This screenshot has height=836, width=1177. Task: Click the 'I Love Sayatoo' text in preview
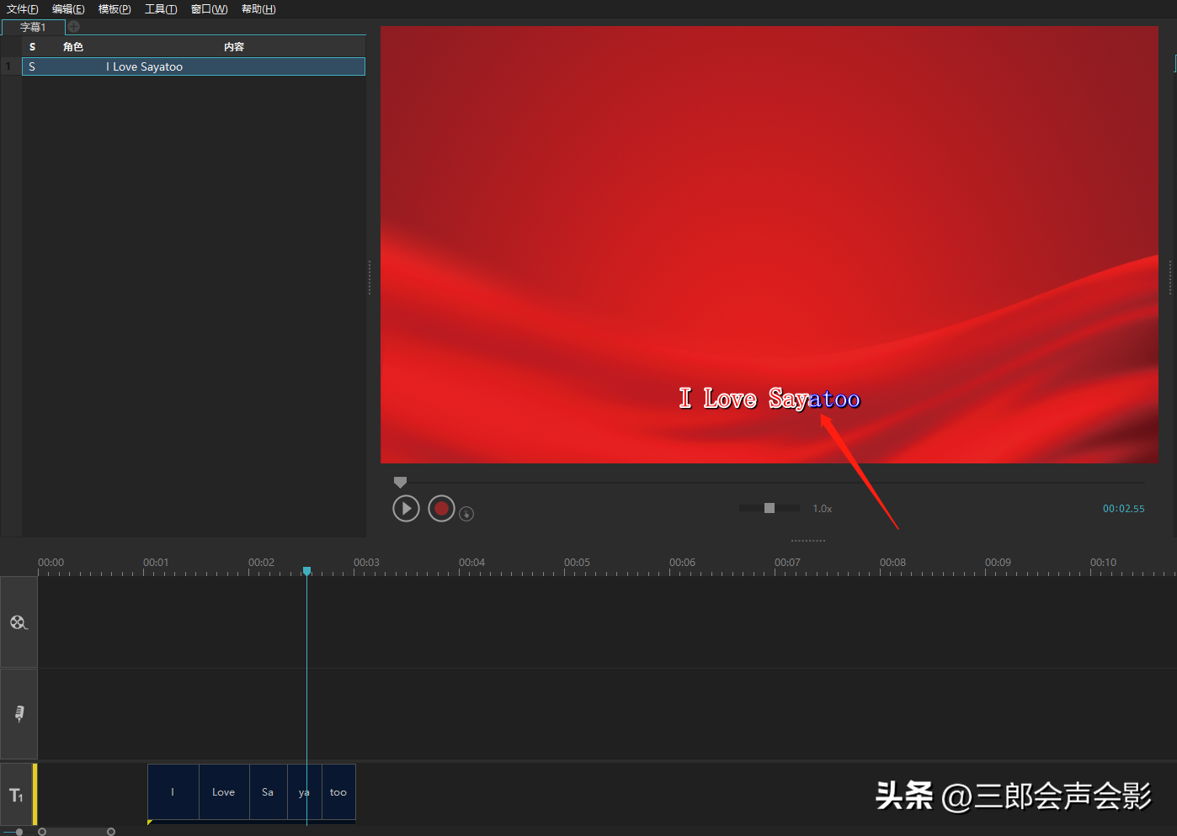click(x=770, y=399)
